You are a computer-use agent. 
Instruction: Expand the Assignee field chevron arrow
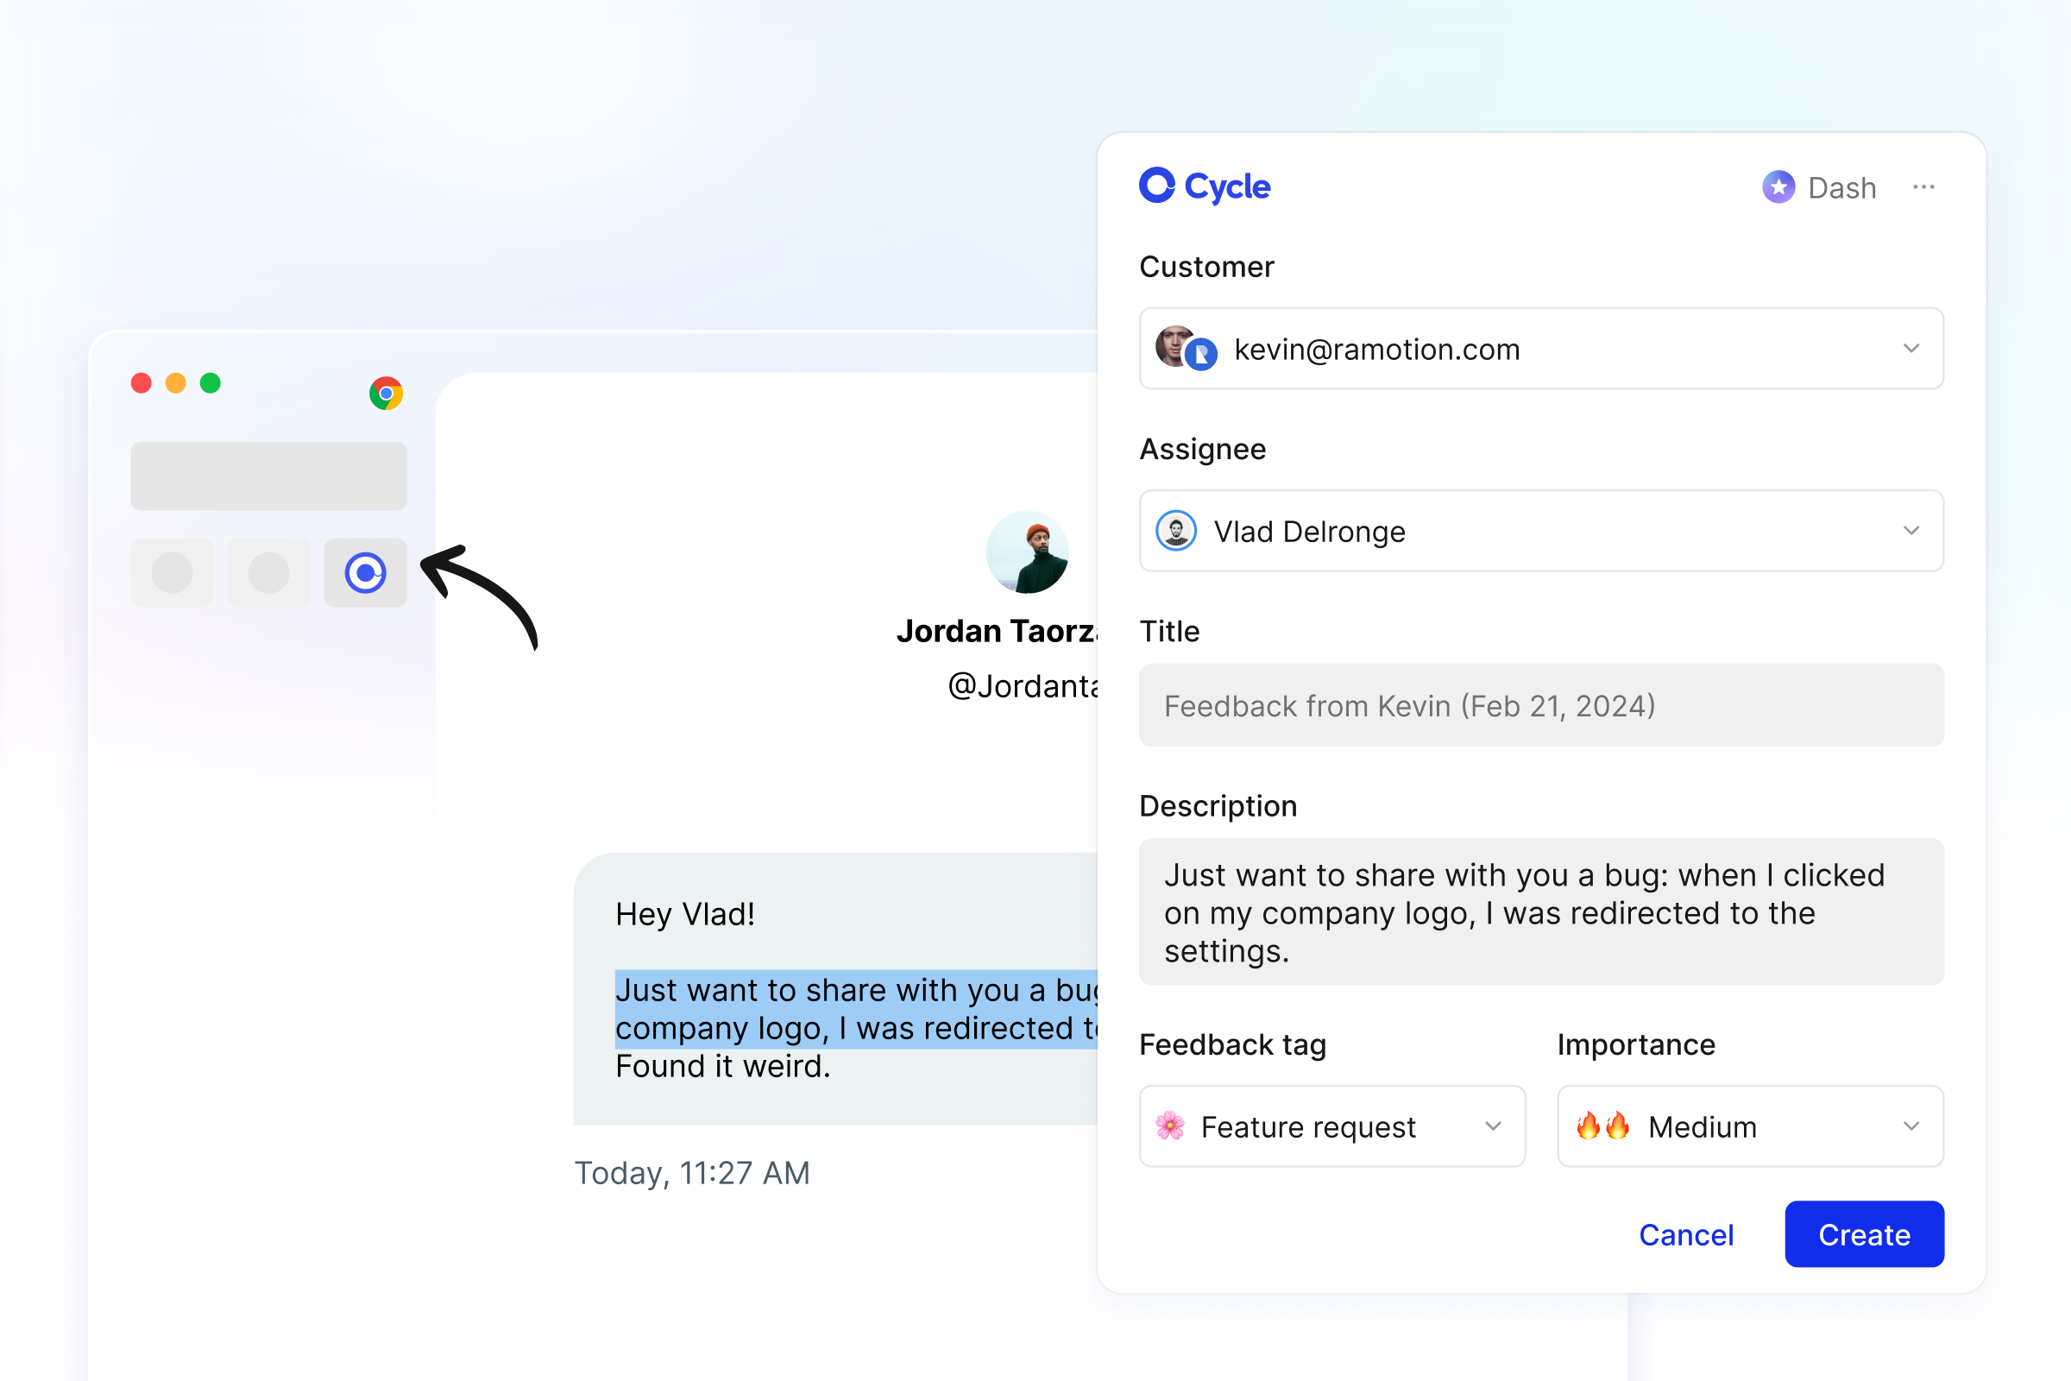point(1911,531)
